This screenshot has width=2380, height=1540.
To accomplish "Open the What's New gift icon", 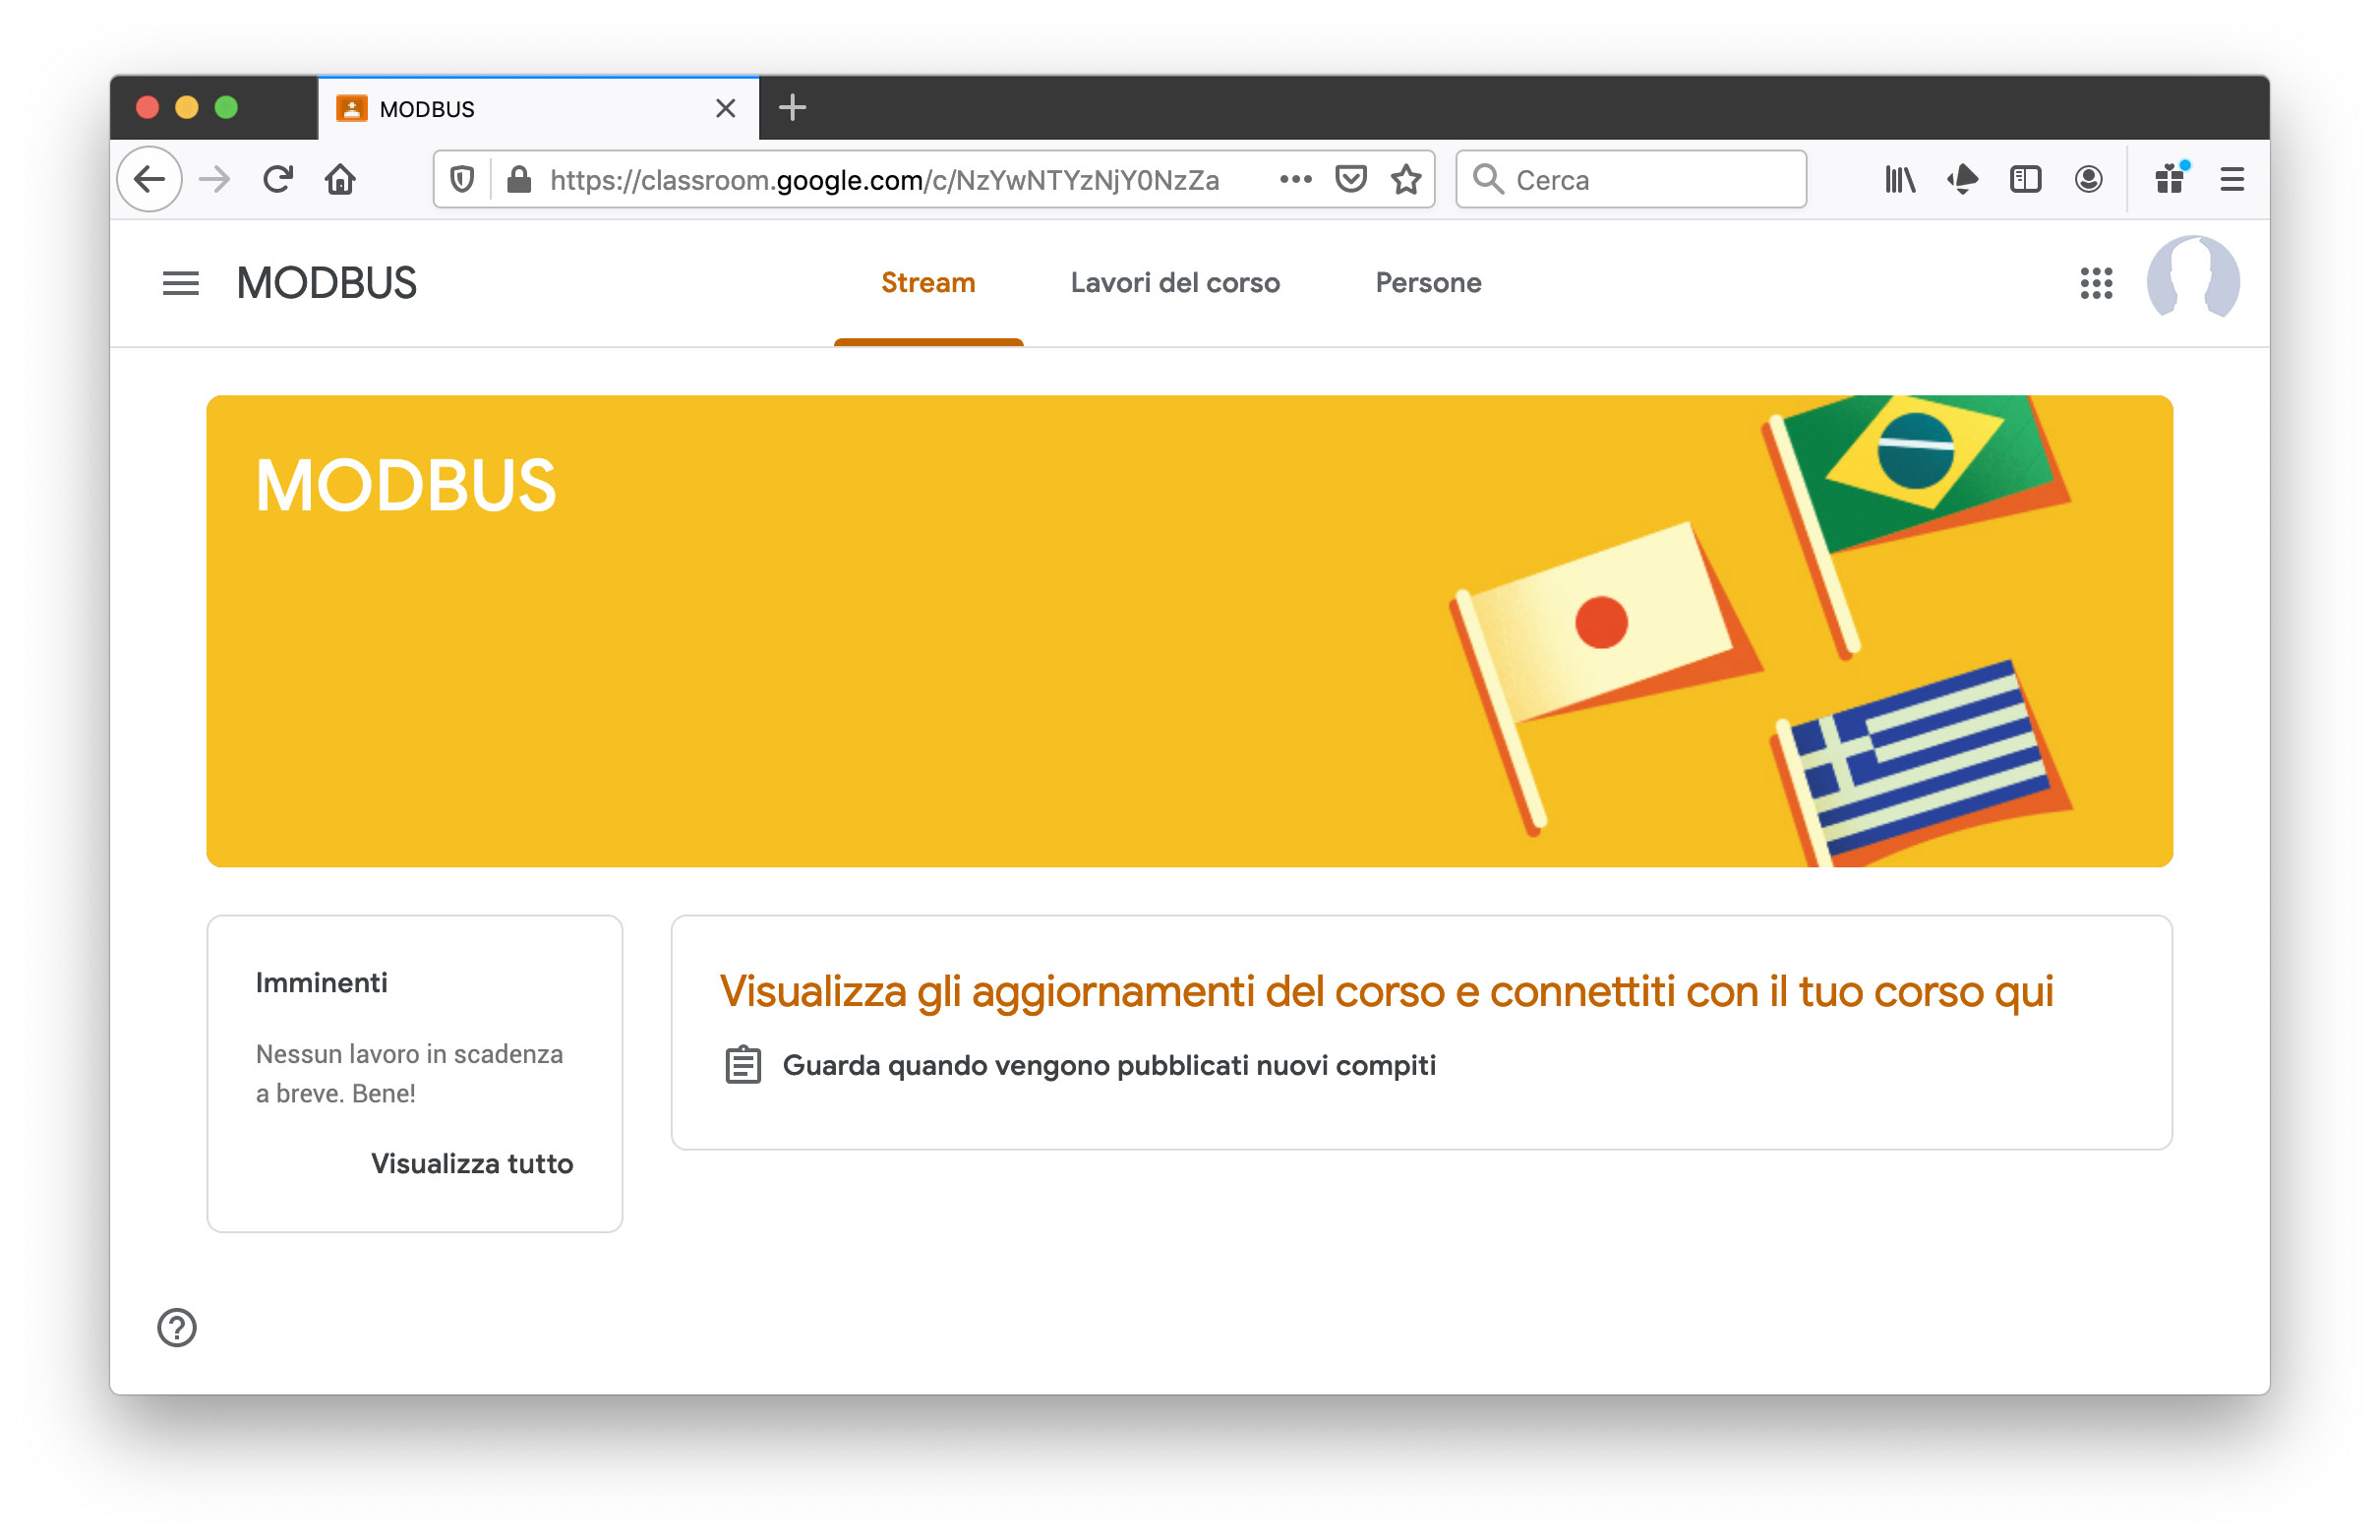I will pos(2169,178).
